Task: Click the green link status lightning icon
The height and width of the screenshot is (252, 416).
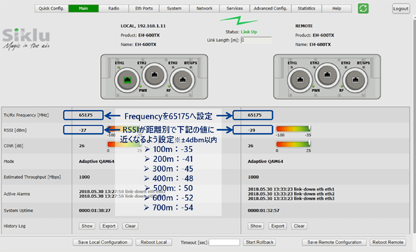Action: [x=239, y=20]
